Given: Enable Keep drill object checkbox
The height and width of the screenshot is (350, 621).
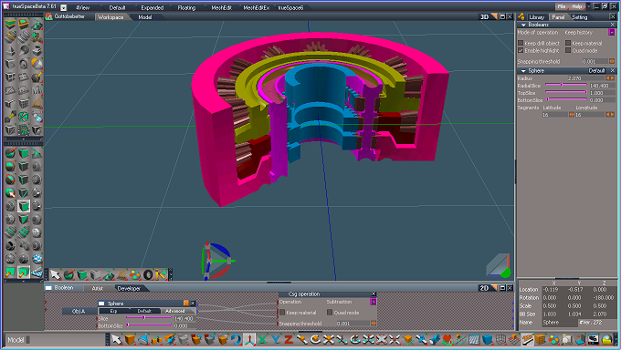Looking at the screenshot, I should [x=521, y=43].
